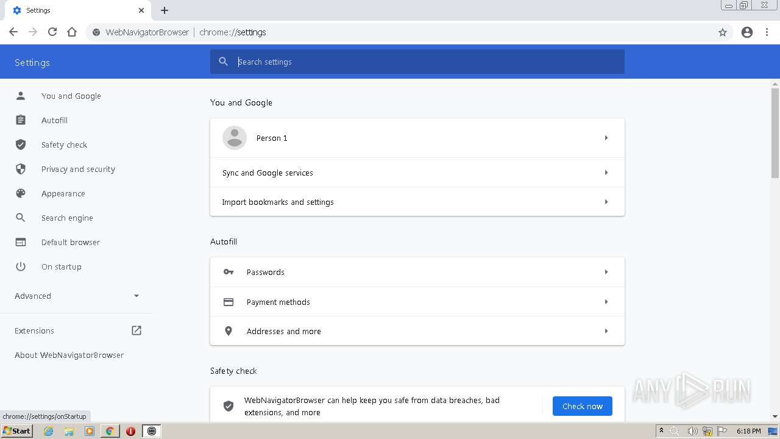780x439 pixels.
Task: Open the three-dot browser menu
Action: (767, 32)
